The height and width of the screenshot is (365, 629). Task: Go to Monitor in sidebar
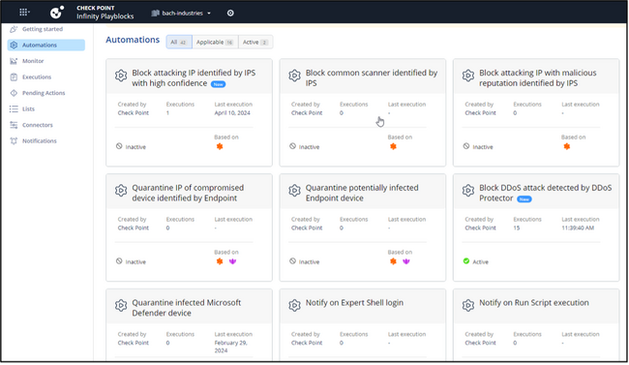[x=33, y=61]
